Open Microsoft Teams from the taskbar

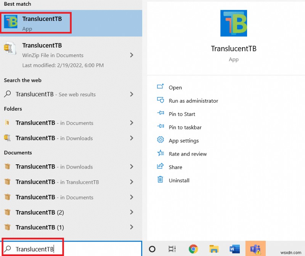coord(255,249)
